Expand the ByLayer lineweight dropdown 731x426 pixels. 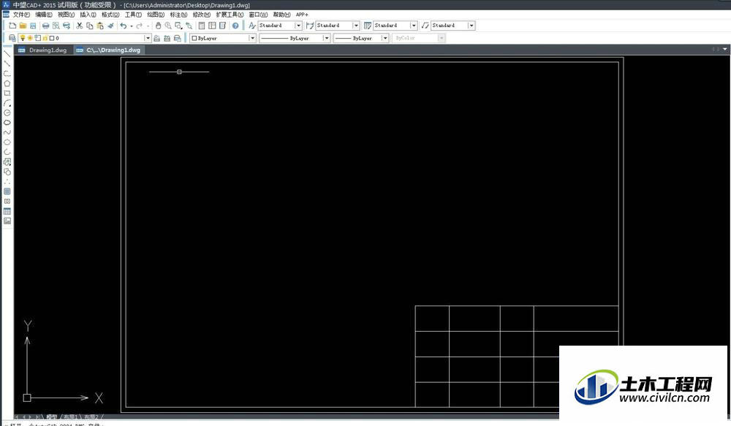pos(385,38)
